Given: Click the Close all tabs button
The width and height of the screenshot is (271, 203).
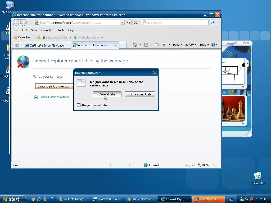Looking at the screenshot, I should pyautogui.click(x=107, y=94).
